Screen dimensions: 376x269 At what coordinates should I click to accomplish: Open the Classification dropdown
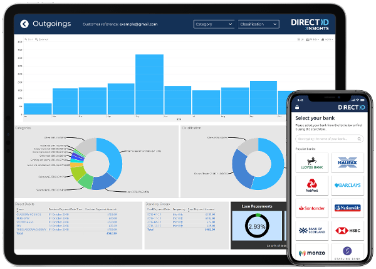(258, 24)
